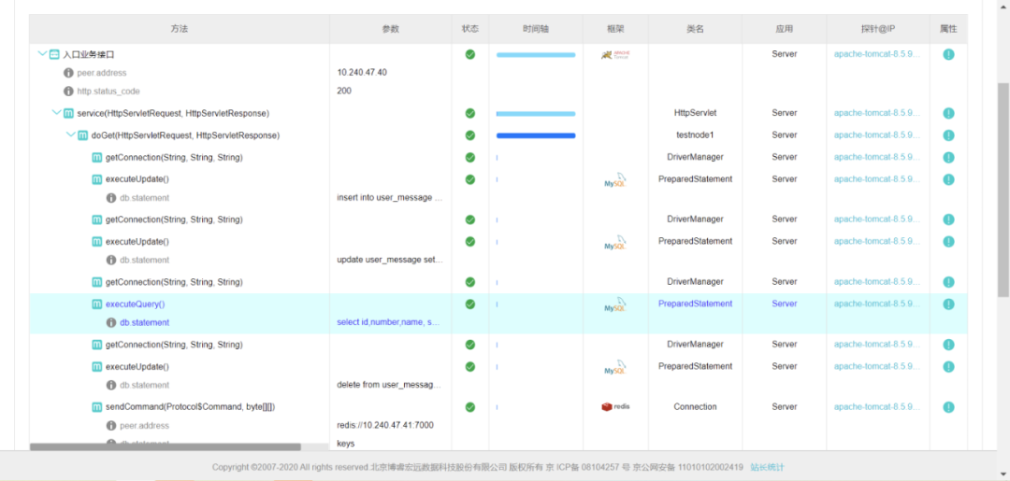Click the 入口业务接口 timeline bar
The image size is (1010, 481).
535,55
